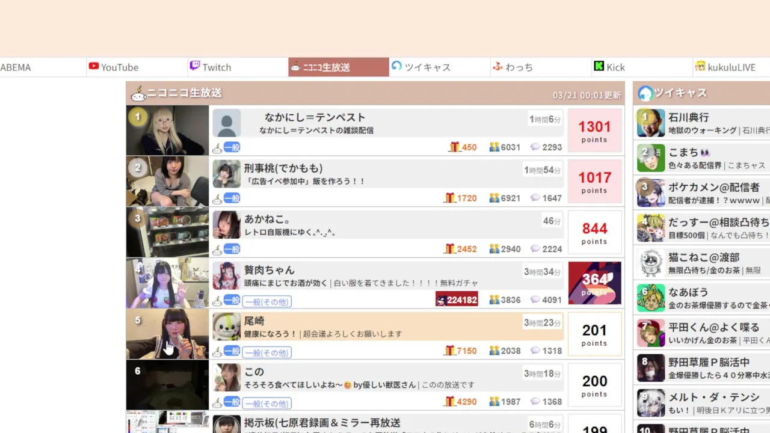The image size is (770, 433).
Task: Select the ニコニコ生放送 tab
Action: point(339,67)
